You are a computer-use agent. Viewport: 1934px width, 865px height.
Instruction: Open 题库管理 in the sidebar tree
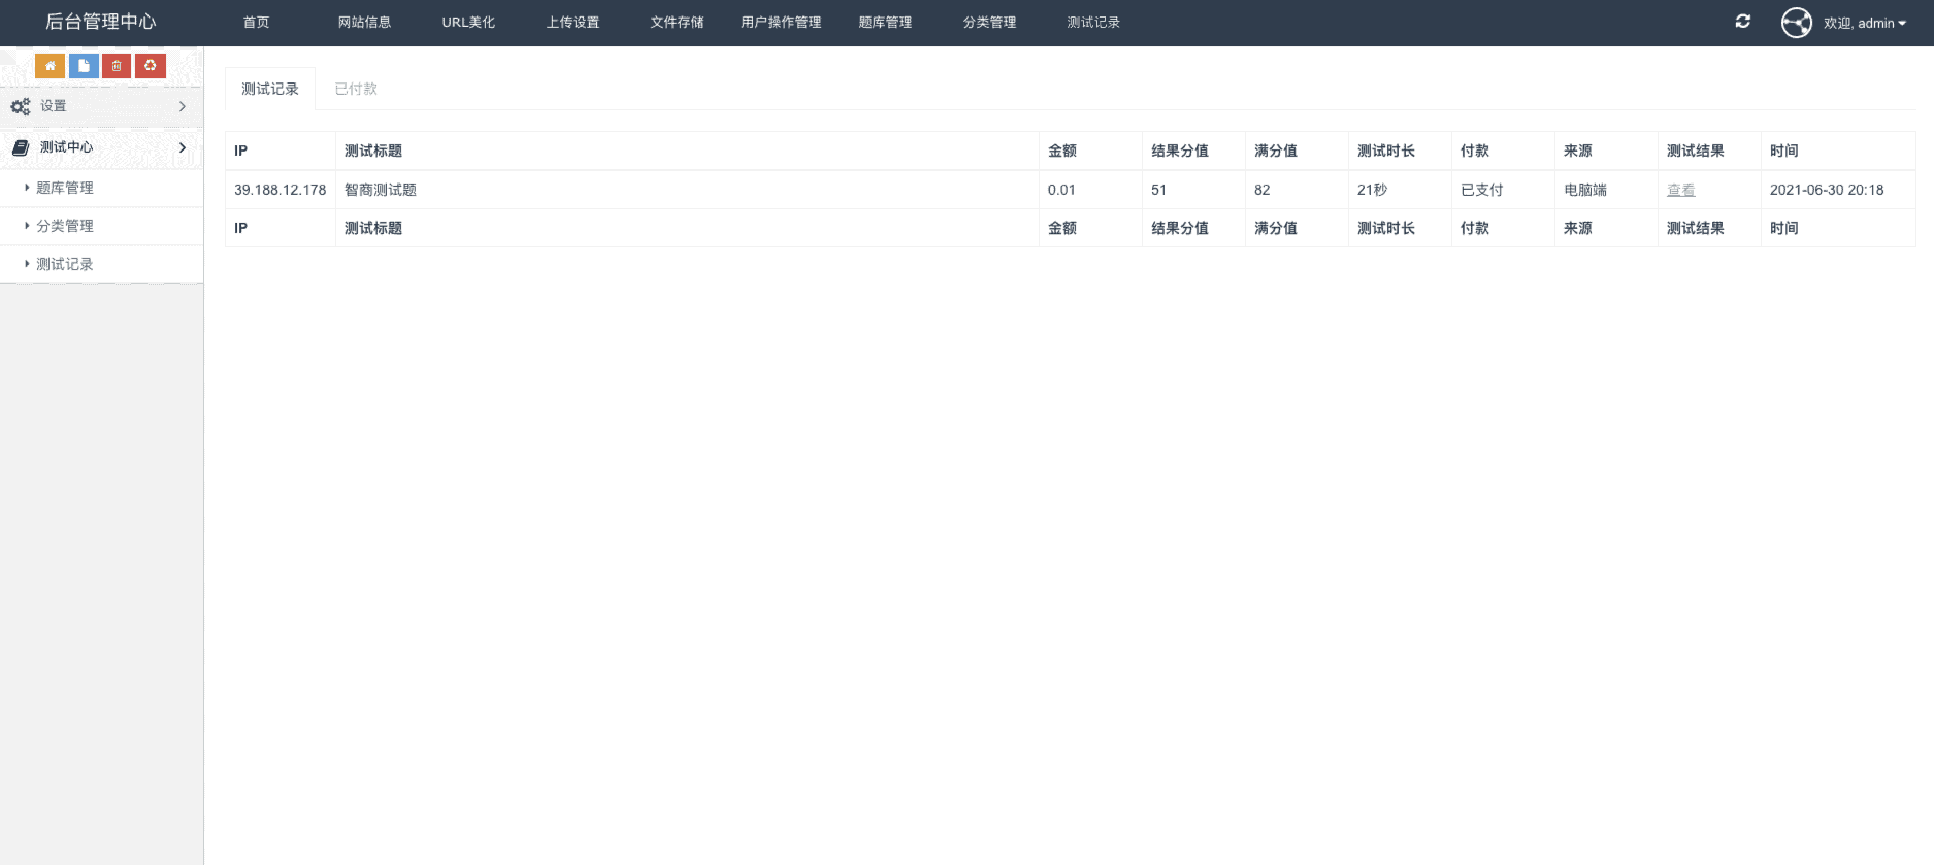point(64,188)
